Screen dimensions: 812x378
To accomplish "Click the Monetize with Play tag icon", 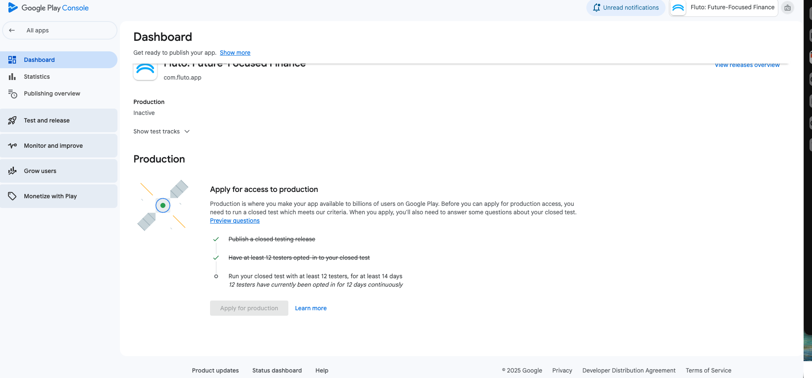I will point(12,196).
